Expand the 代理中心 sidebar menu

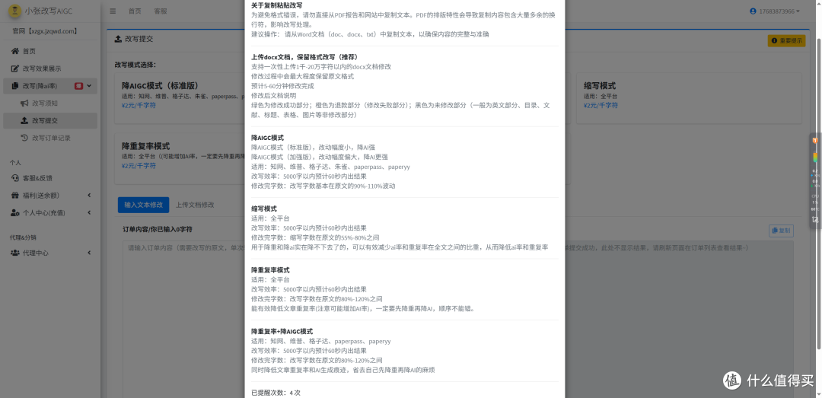point(49,253)
